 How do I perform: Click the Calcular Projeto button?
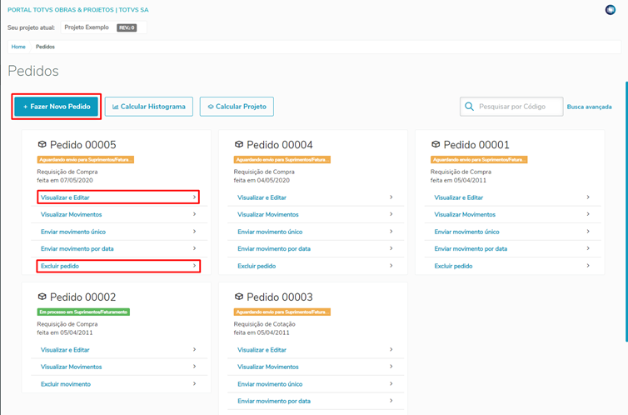tap(237, 107)
